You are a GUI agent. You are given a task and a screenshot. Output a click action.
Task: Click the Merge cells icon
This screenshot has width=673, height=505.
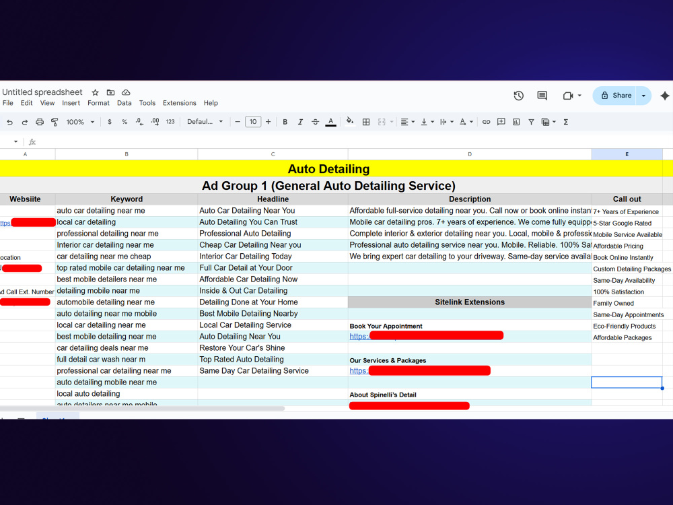click(x=382, y=122)
